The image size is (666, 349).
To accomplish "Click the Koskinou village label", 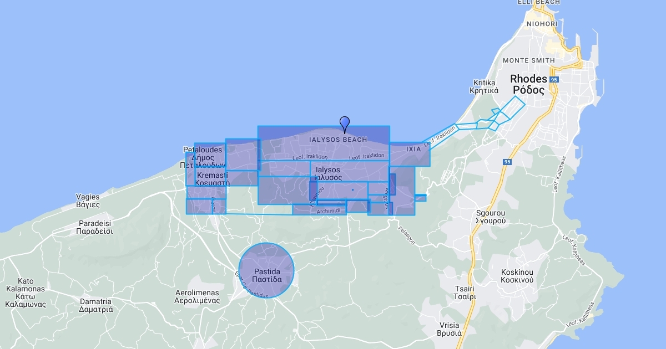I will point(517,276).
